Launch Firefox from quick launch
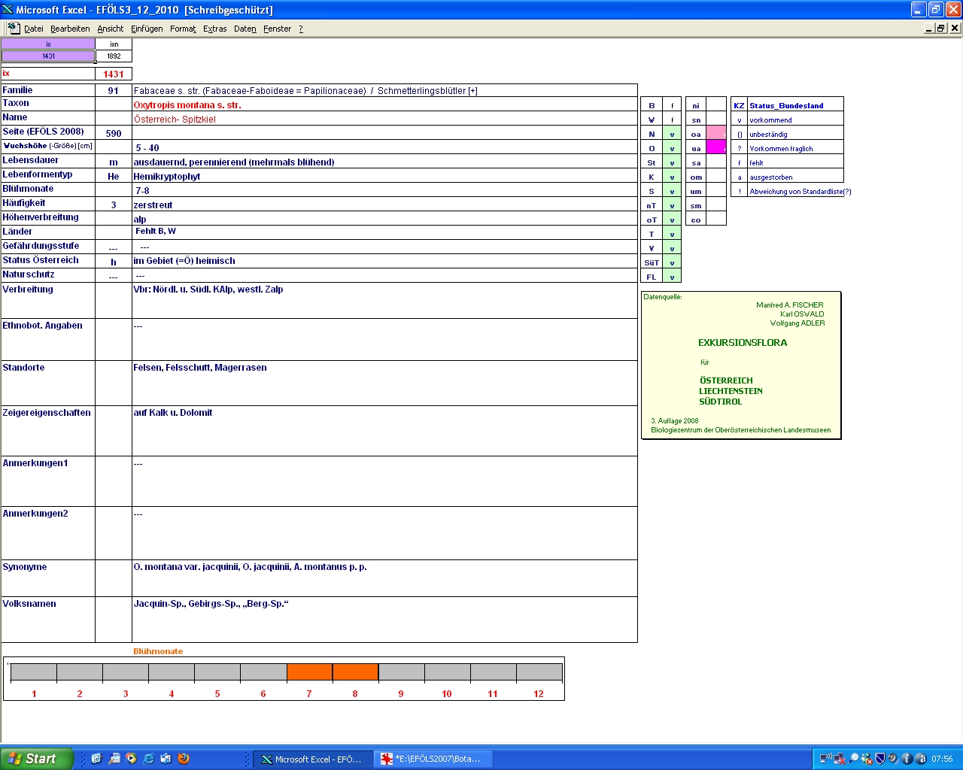 tap(183, 759)
